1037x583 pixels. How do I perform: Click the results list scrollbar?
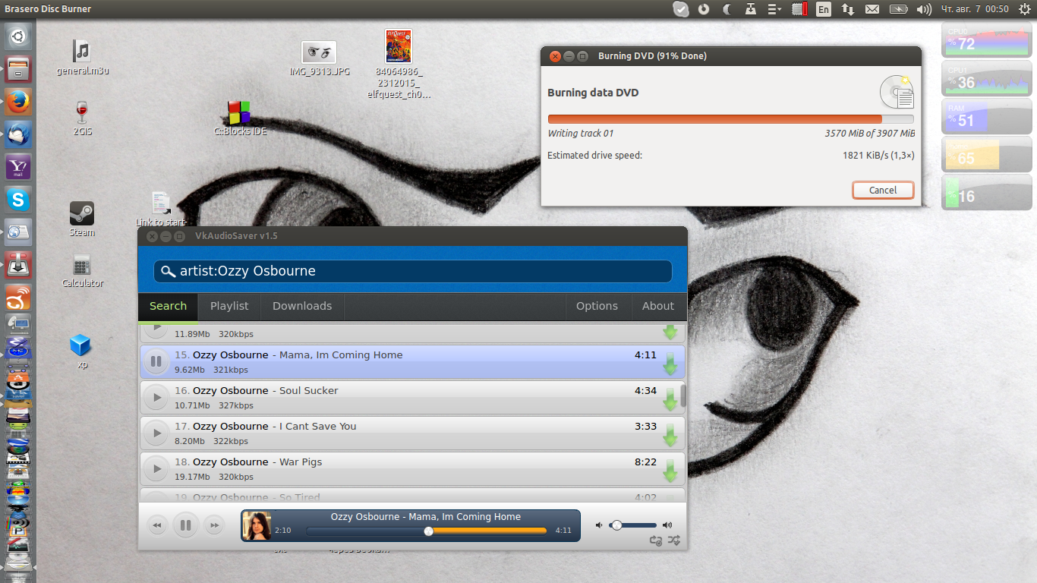click(x=683, y=395)
